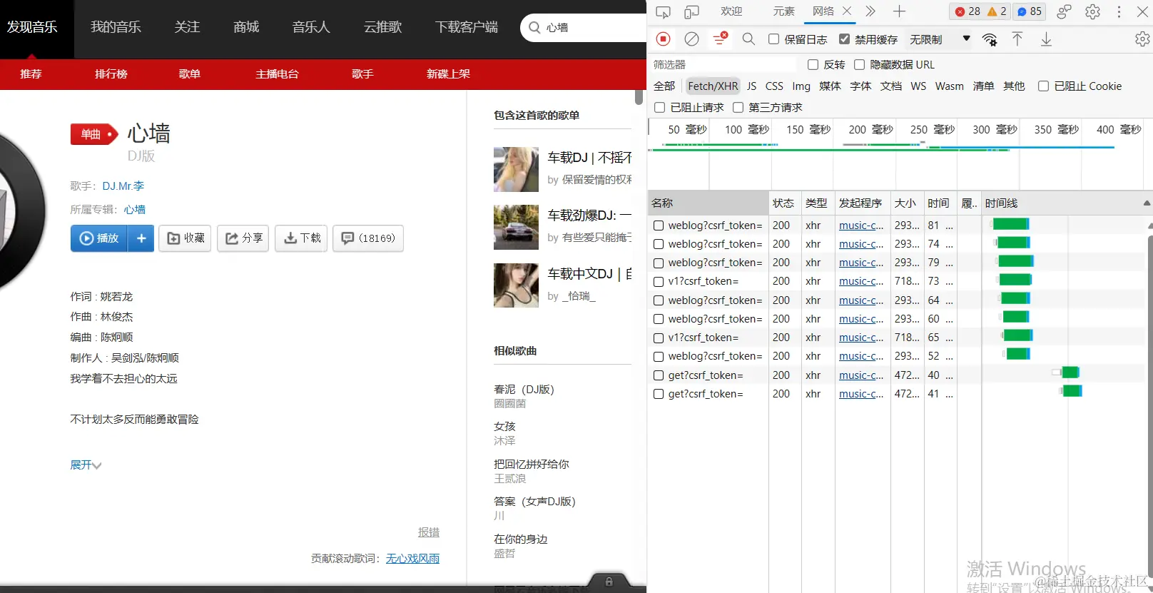
Task: Tick the 隐藏数据 URL checkbox
Action: [x=859, y=64]
